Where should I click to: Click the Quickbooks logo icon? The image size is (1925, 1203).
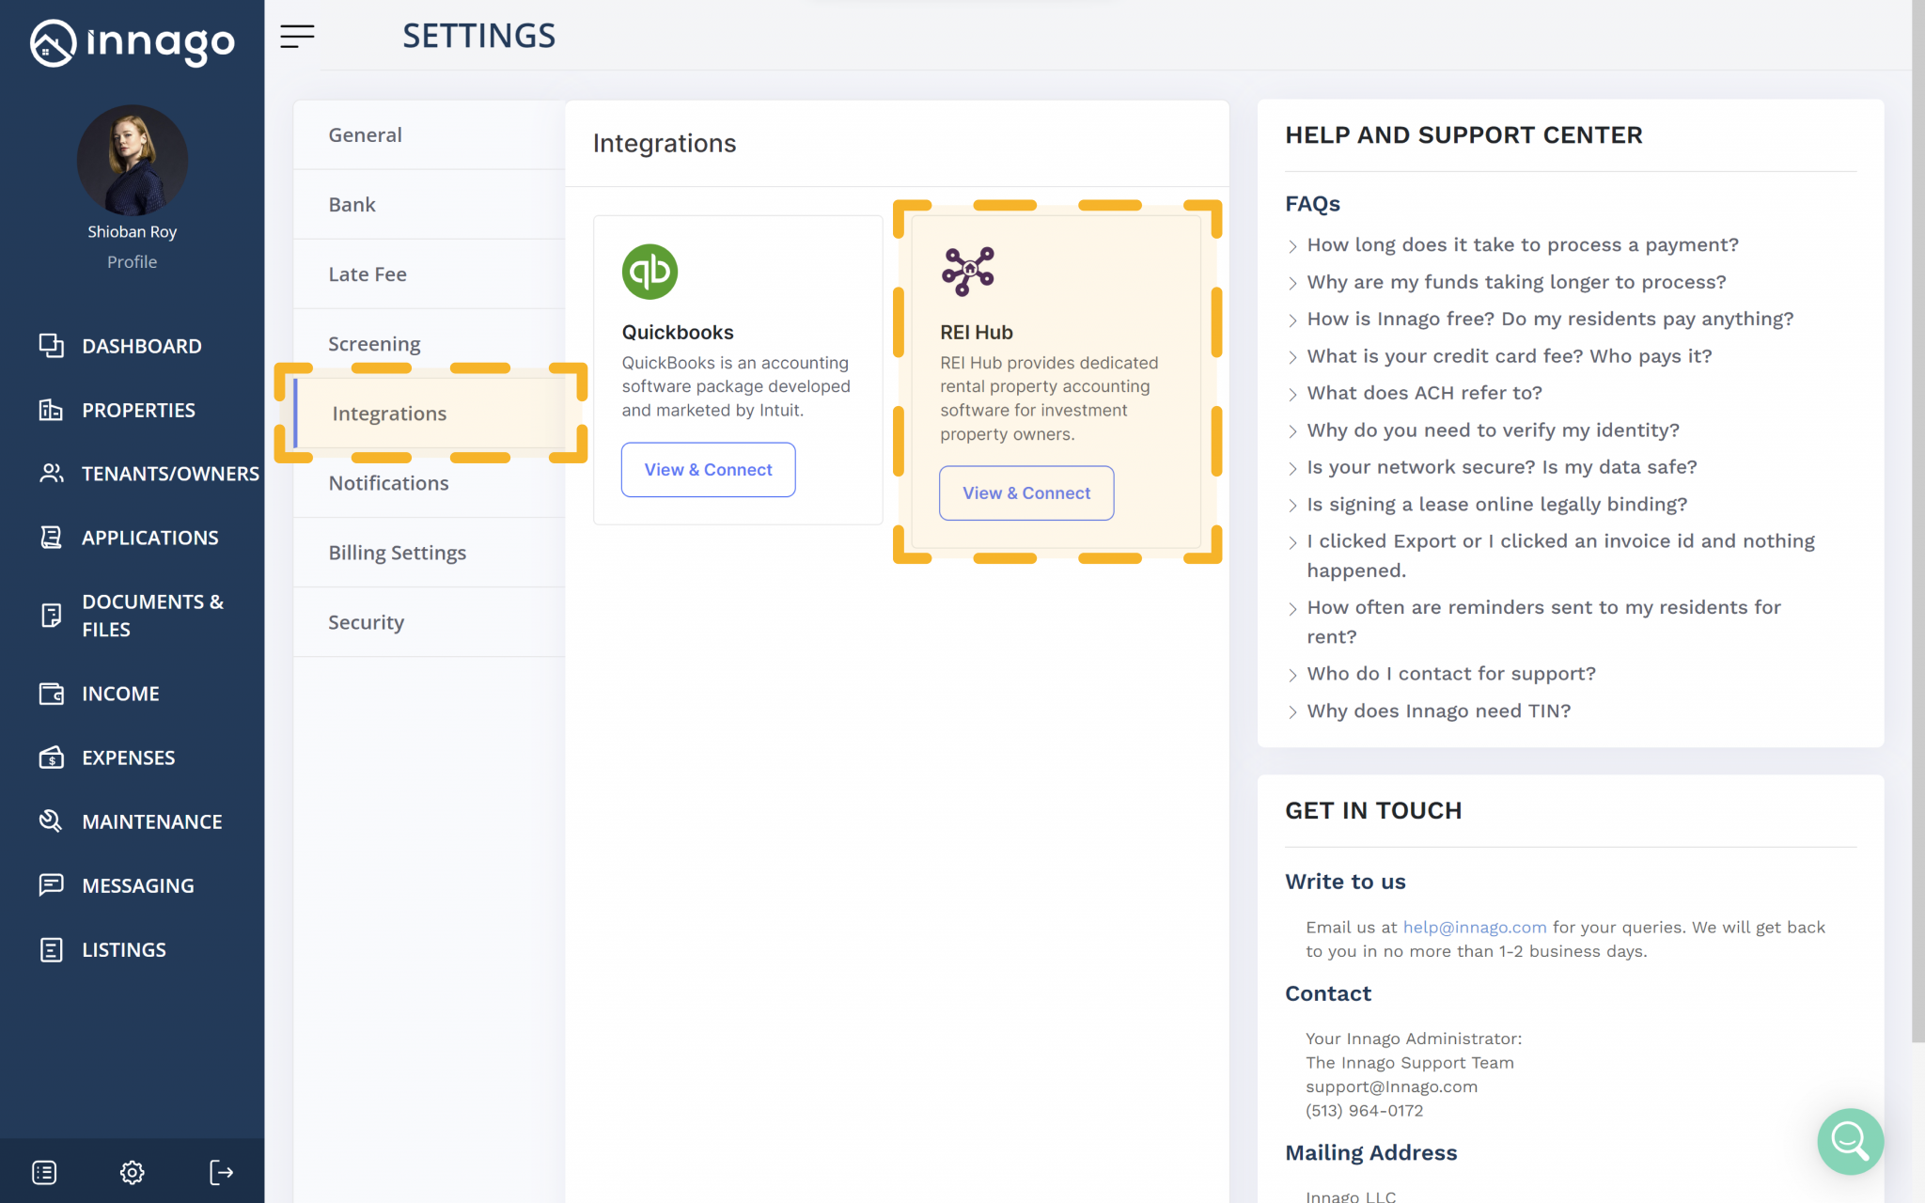pos(649,272)
